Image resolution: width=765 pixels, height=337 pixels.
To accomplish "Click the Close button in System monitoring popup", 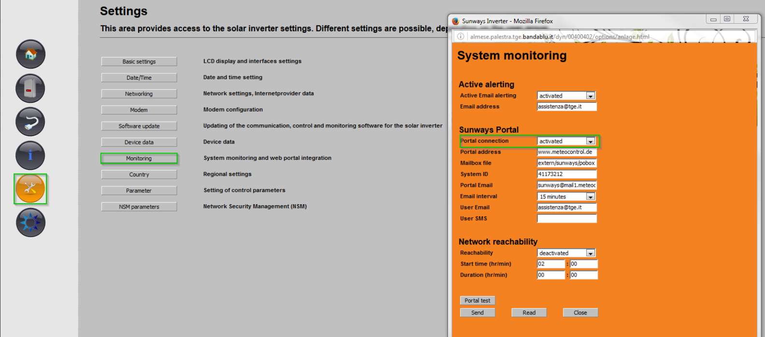I will (x=580, y=312).
